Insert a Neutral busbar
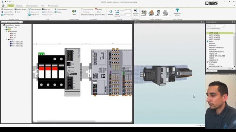This screenshot has width=236, height=132. click(x=20, y=9)
